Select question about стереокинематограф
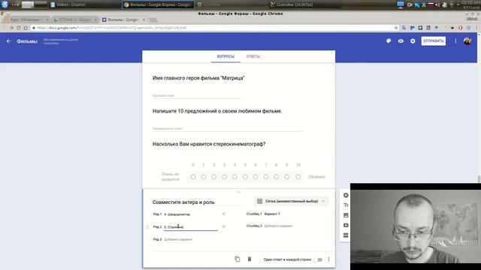 tap(209, 144)
